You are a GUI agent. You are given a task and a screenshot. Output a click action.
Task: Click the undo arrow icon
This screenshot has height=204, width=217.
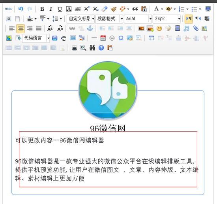point(21,9)
